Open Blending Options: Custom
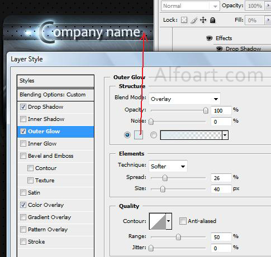 [55, 95]
